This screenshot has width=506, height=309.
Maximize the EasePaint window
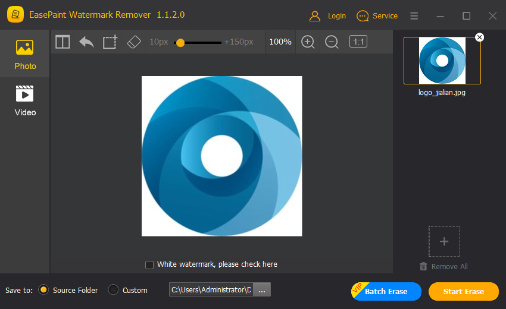pyautogui.click(x=466, y=16)
